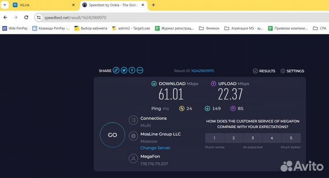329x178 pixels.
Task: Share result on Facebook
Action: tap(132, 70)
